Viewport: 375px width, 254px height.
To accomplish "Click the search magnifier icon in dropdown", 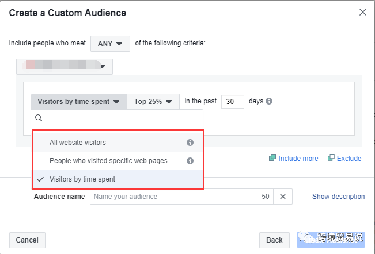I will pos(39,118).
